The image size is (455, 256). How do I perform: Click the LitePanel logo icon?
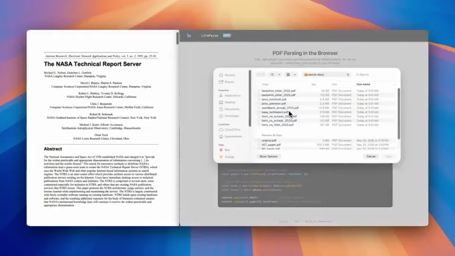coord(189,36)
